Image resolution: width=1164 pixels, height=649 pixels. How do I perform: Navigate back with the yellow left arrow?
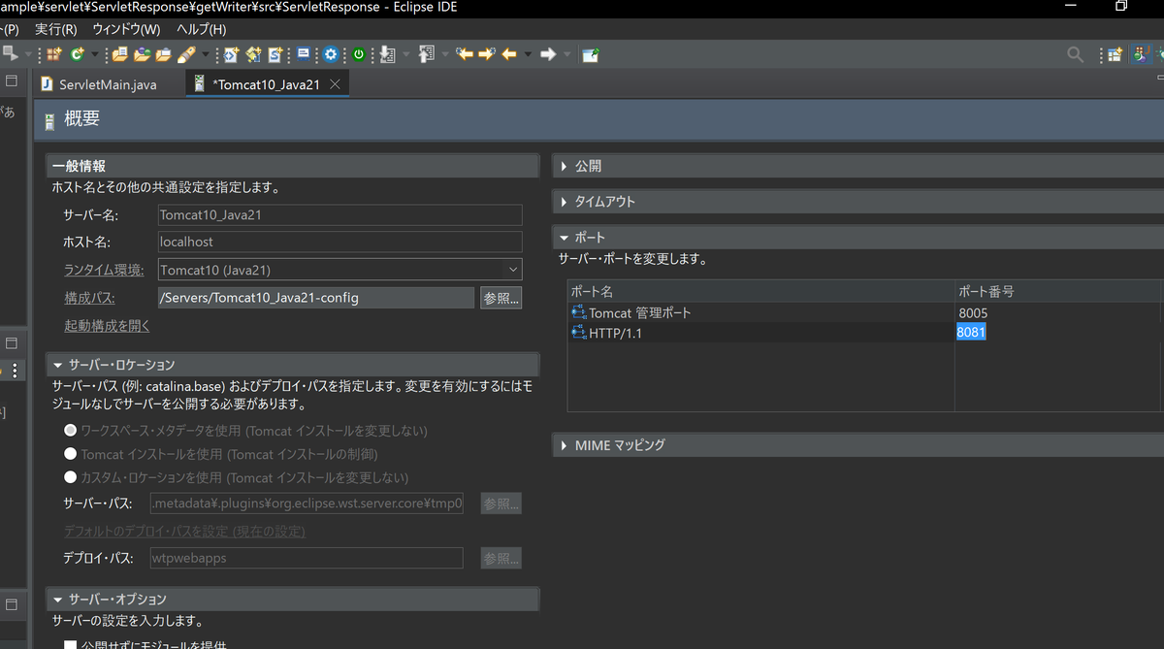click(x=508, y=54)
